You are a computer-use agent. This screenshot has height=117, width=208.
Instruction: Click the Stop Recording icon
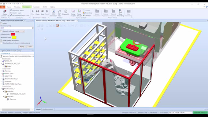(x=121, y=13)
